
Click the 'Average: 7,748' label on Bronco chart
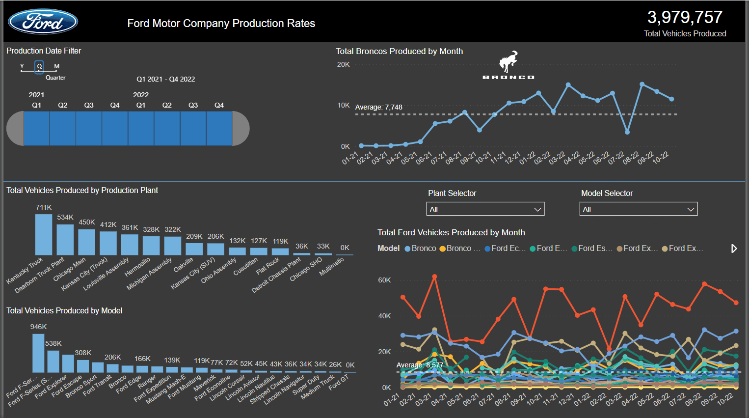coord(378,107)
